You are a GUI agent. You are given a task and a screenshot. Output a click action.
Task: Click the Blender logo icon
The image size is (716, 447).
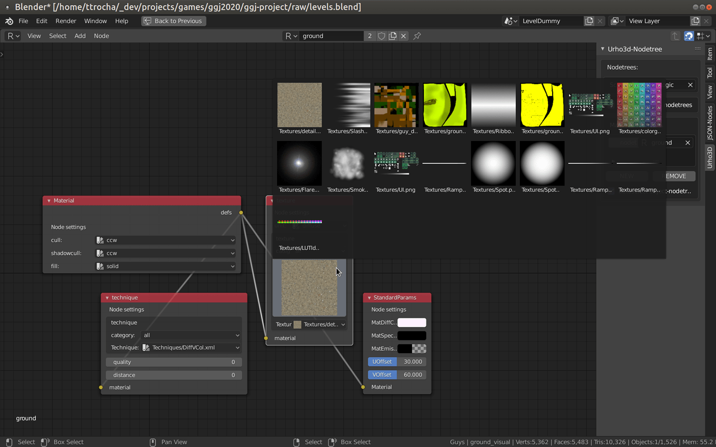coord(9,21)
